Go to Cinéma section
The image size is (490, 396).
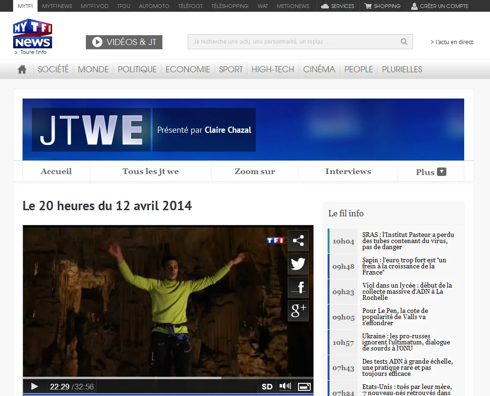coord(319,69)
